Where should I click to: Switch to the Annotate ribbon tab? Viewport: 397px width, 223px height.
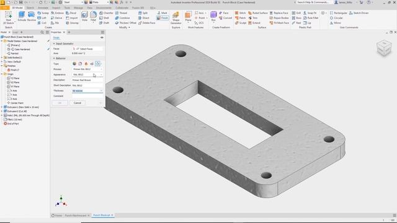[x=43, y=8]
